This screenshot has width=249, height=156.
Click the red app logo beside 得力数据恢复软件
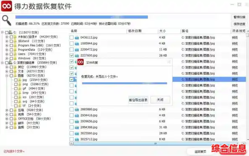coord(7,6)
